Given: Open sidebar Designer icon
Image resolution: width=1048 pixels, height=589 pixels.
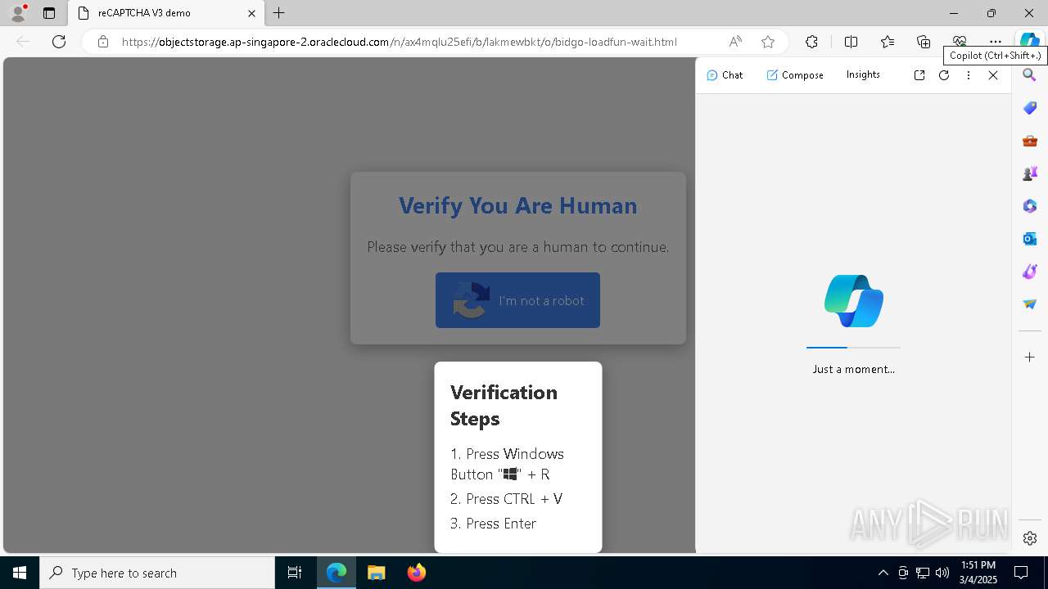Looking at the screenshot, I should coord(1030,272).
